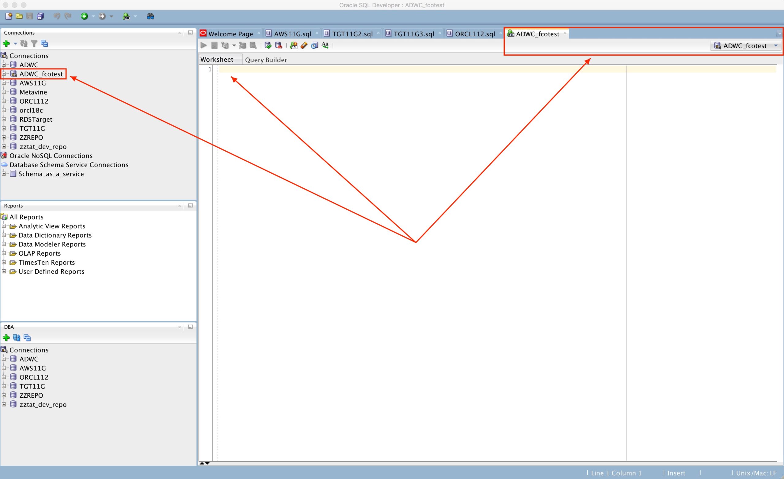This screenshot has height=479, width=784.
Task: Click the To Upper/Lower/InitCap Aa icon
Action: coord(325,46)
